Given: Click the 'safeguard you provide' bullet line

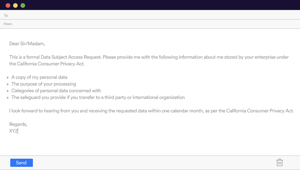Looking at the screenshot, I should [98, 97].
